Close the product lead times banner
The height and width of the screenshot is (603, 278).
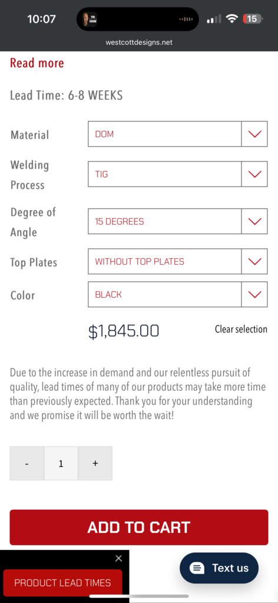pyautogui.click(x=118, y=558)
